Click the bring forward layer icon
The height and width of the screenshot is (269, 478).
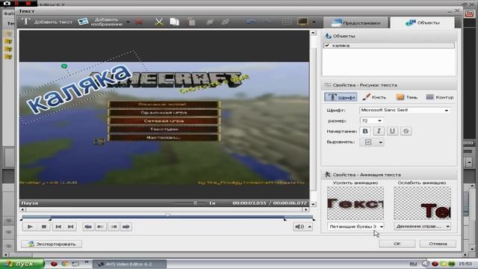pos(210,22)
